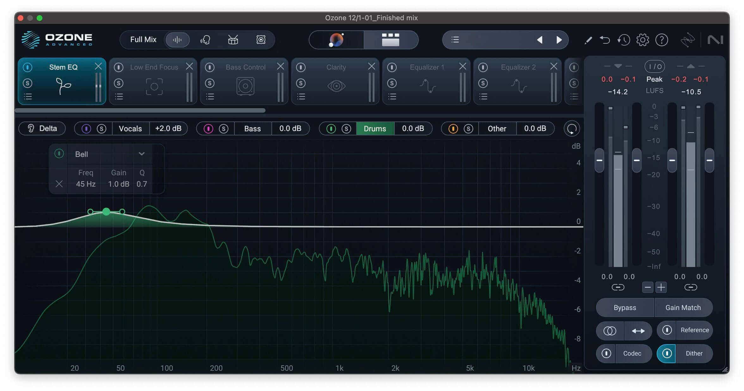Solo the Clarity module

pos(301,83)
